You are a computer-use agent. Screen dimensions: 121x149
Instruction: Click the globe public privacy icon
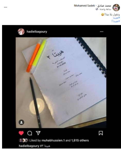[x=97, y=9]
